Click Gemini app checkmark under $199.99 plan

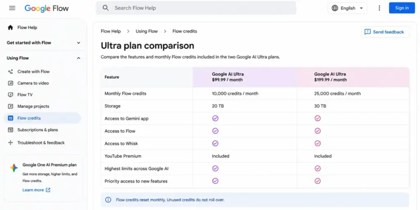[318, 118]
